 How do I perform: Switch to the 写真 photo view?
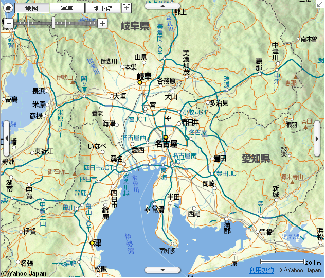(x=66, y=8)
